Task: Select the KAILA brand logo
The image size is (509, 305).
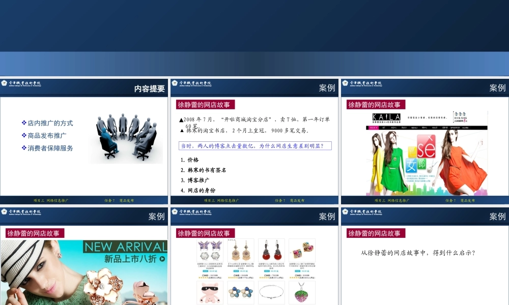Action: coord(386,117)
